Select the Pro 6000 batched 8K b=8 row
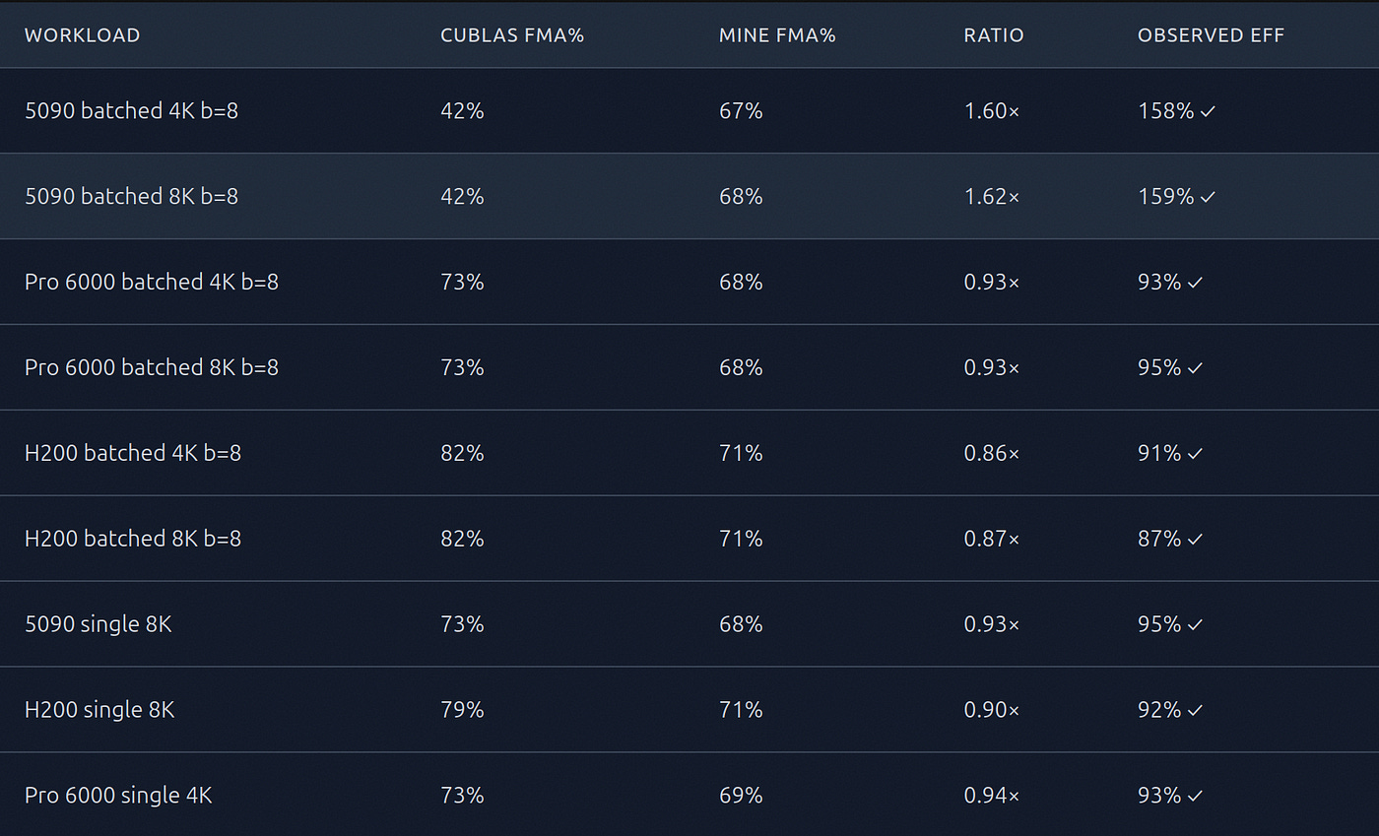Screen dimensions: 1379x836 coord(689,367)
